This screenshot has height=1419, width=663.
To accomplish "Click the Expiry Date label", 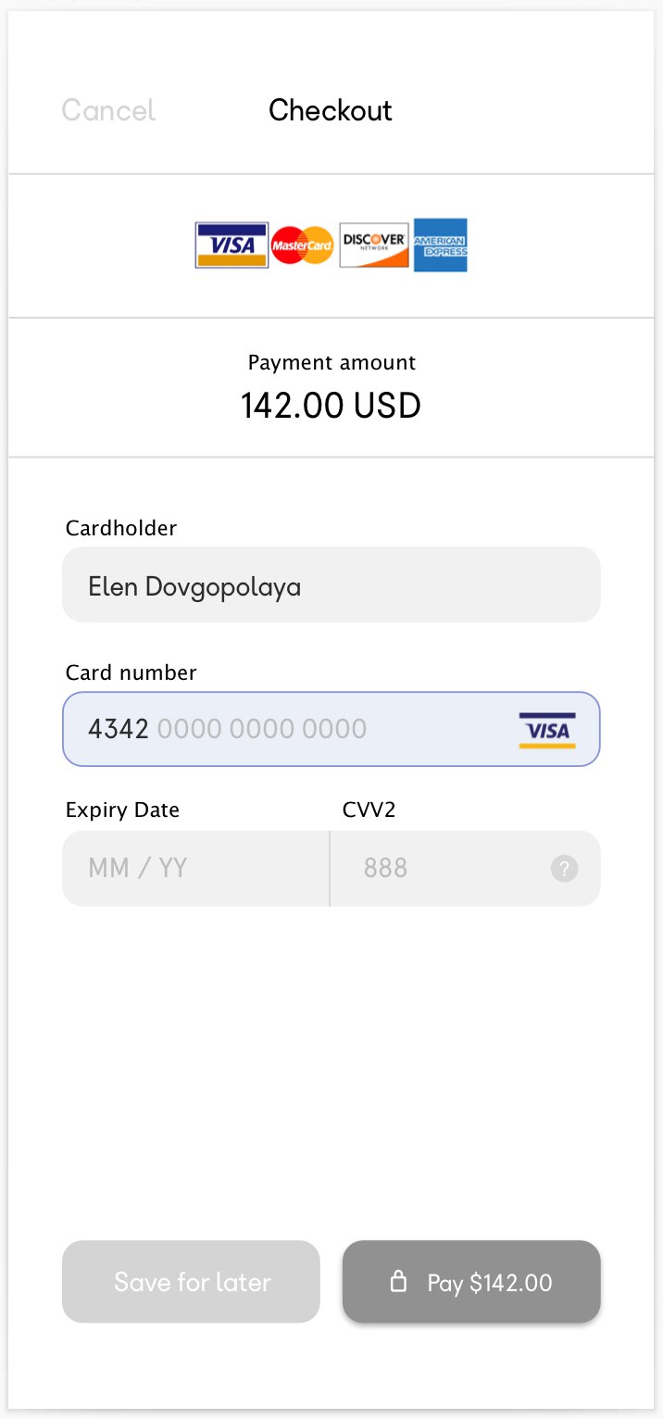I will click(x=122, y=810).
